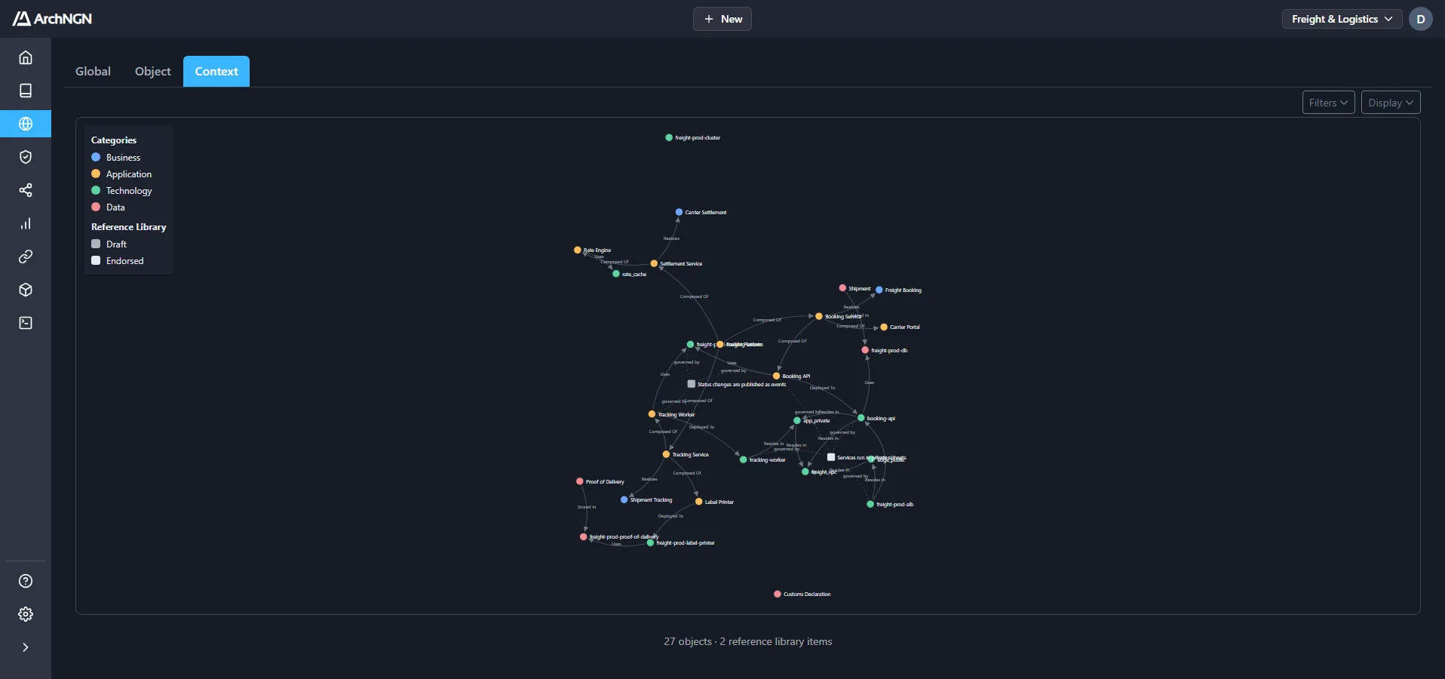Select the globe graph view icon
The image size is (1445, 679).
[x=26, y=124]
